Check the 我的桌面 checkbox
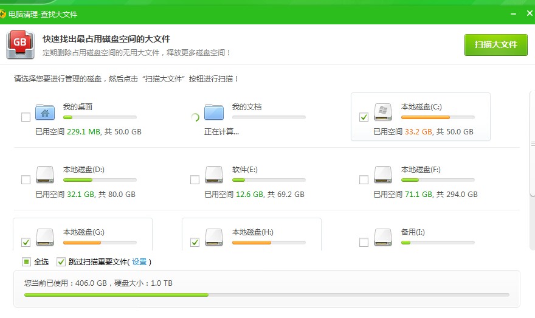Viewport: 535px width, 318px height. 26,117
